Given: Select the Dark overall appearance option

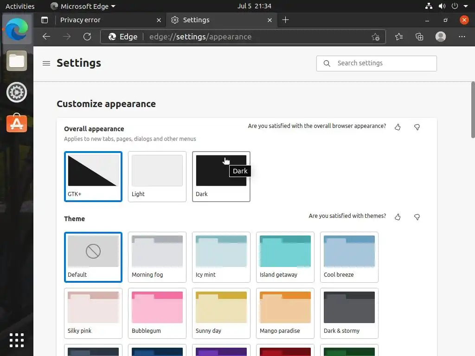Looking at the screenshot, I should click(221, 176).
